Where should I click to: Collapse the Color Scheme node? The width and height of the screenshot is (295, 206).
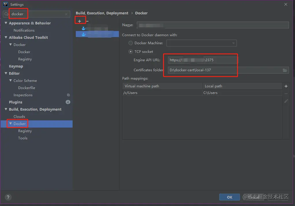[11, 80]
